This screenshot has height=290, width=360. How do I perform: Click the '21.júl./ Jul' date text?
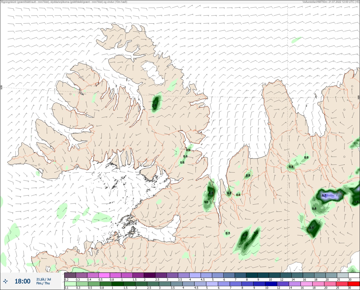pyautogui.click(x=44, y=279)
